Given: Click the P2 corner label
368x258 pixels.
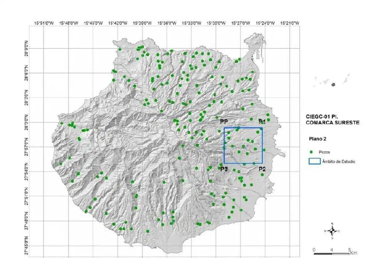Looking at the screenshot, I should point(262,169).
